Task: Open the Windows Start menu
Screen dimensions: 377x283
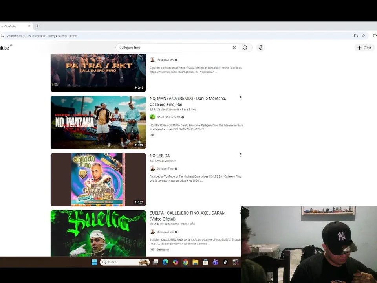Action: [x=94, y=262]
